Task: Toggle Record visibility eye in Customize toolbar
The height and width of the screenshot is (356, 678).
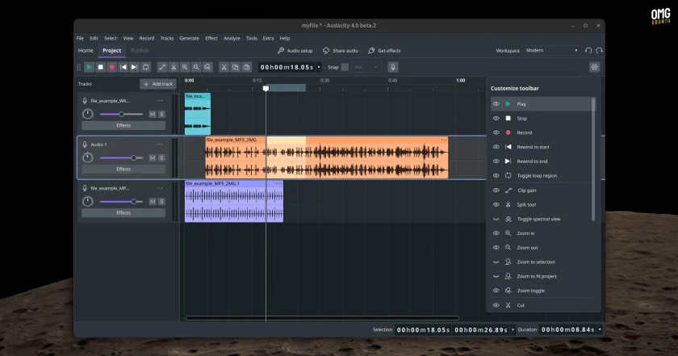Action: 496,133
